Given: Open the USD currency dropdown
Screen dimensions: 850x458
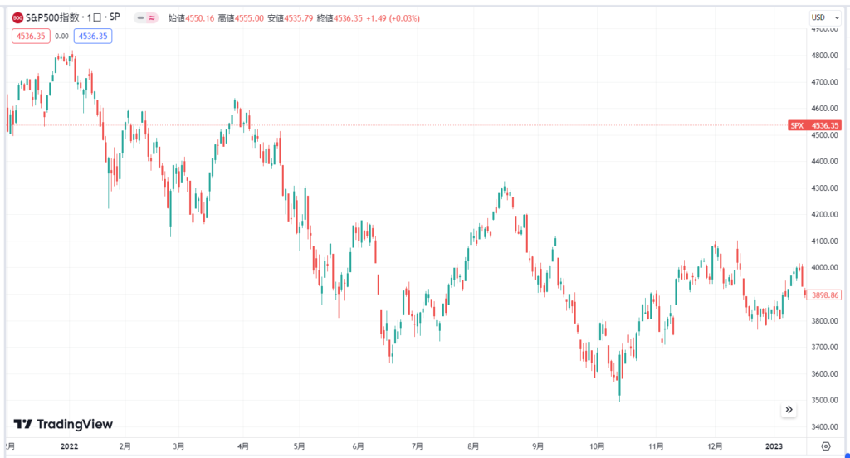Looking at the screenshot, I should click(825, 18).
